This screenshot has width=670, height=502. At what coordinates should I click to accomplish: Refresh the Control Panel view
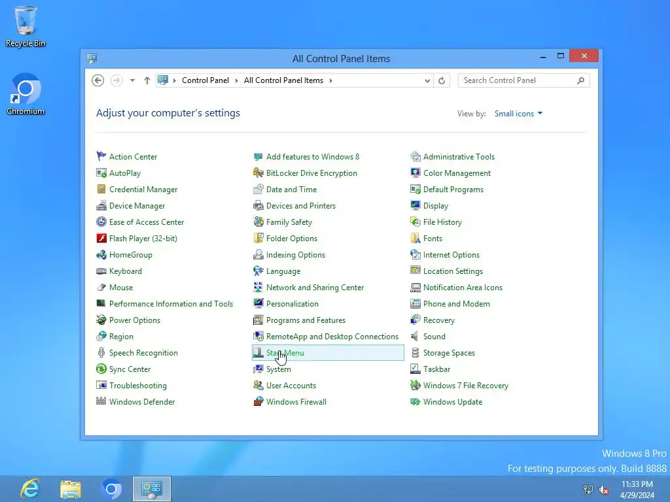coord(442,80)
